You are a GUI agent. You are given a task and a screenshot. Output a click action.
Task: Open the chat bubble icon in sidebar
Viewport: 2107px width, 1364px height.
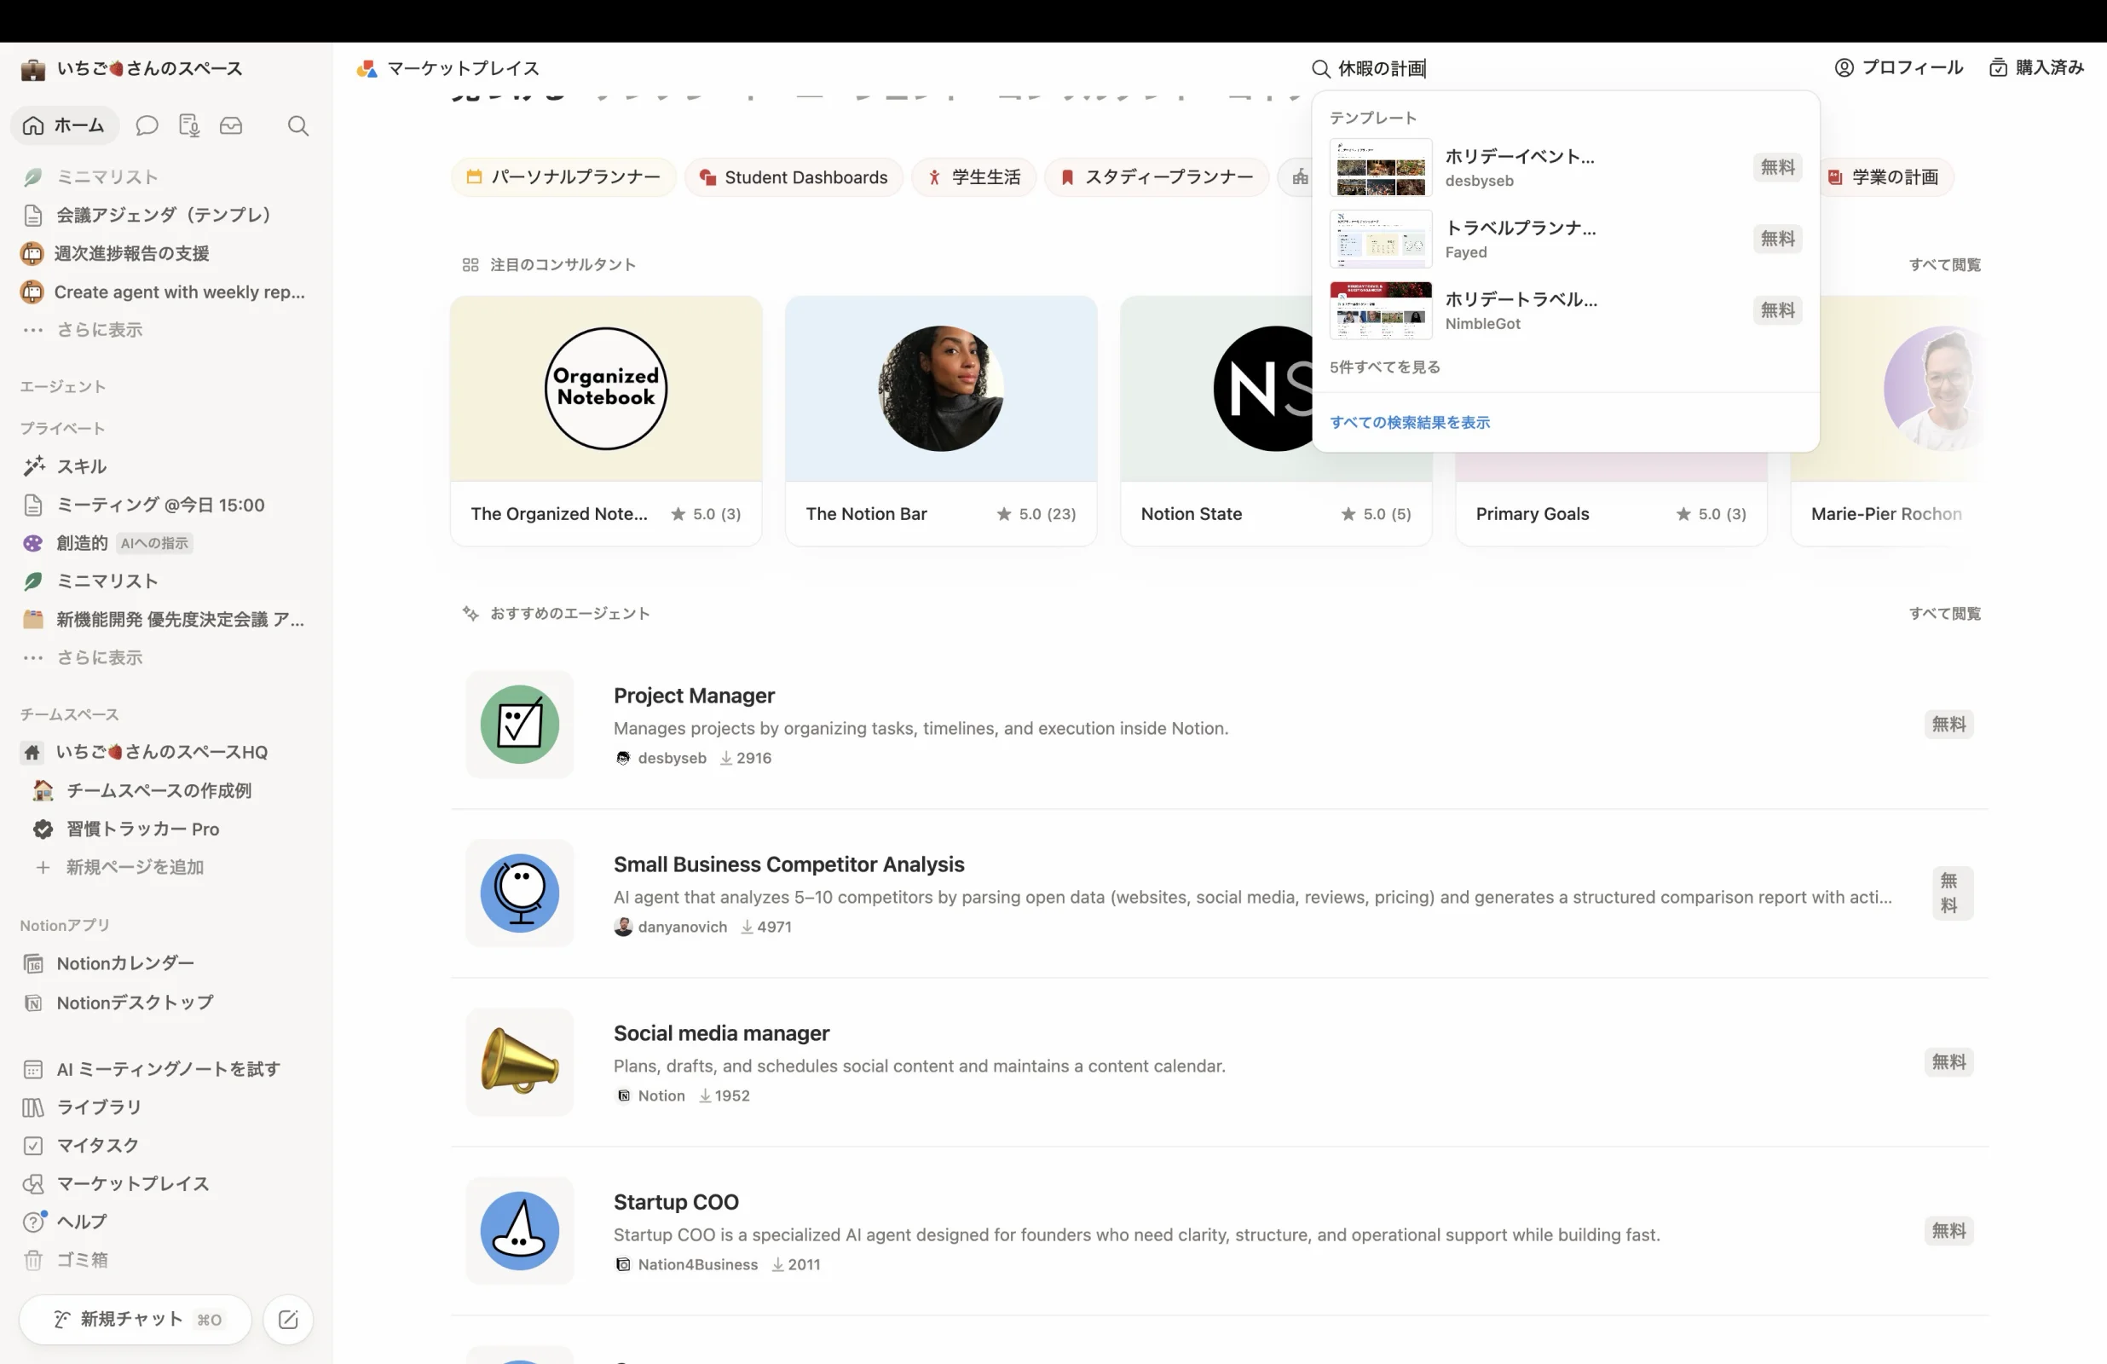(x=147, y=126)
